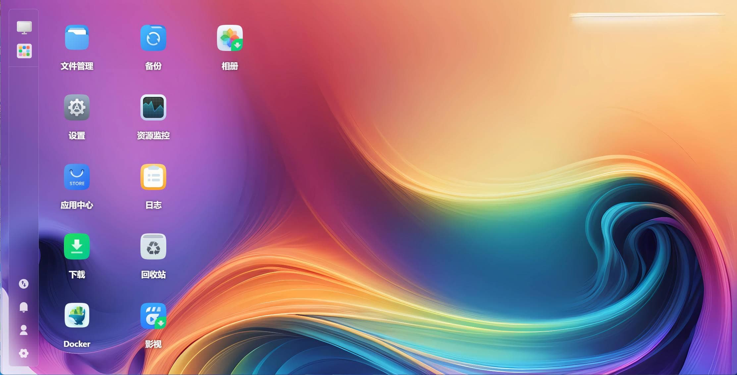Open the sidebar app grid launcher

click(x=24, y=51)
